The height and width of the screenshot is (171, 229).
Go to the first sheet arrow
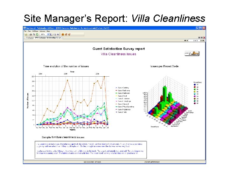[185, 41]
